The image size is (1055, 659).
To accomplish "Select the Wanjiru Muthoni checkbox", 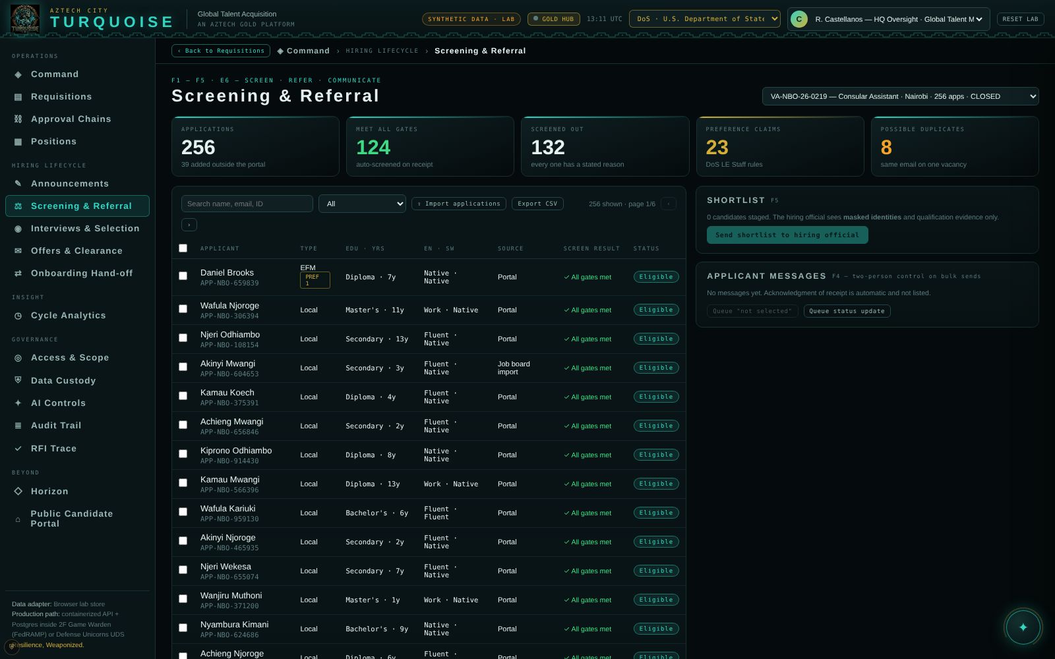I will (183, 599).
